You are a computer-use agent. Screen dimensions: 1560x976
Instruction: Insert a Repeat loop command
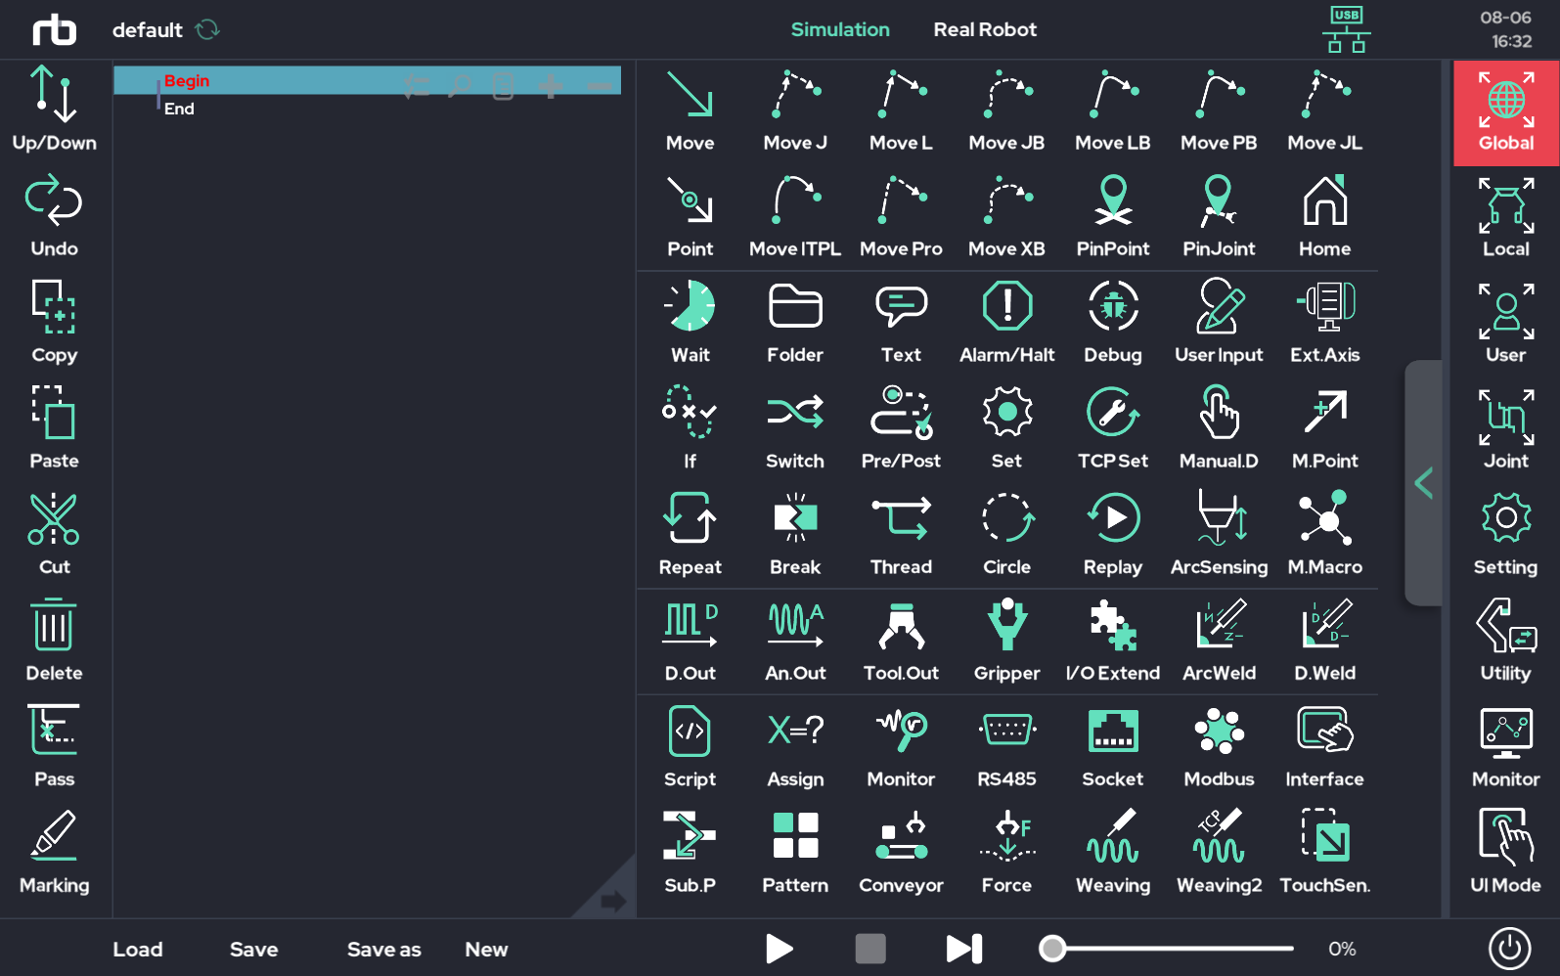click(x=690, y=534)
